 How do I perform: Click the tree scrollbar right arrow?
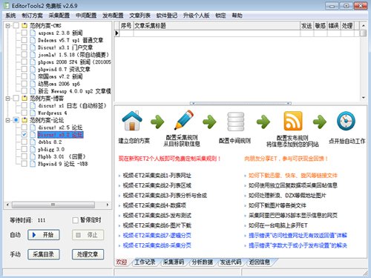click(x=108, y=205)
